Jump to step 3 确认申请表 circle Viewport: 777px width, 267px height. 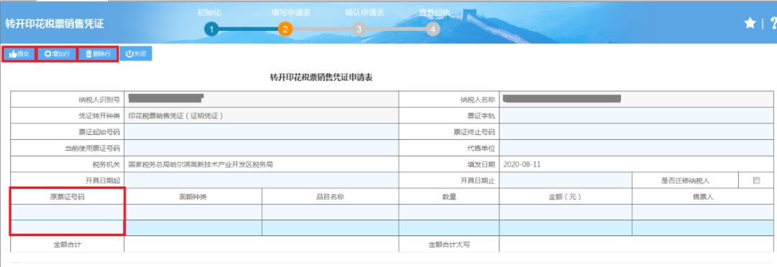(359, 29)
